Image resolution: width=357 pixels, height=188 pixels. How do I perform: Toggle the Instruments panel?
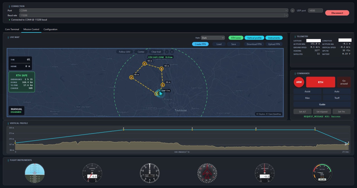pos(274,38)
